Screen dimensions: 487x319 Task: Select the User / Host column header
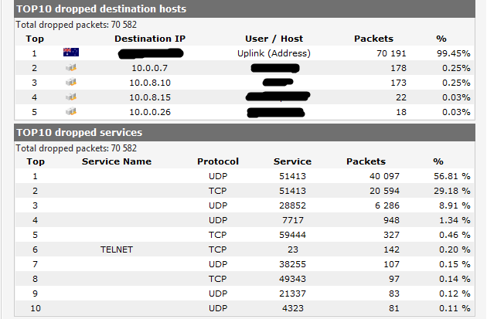[274, 39]
